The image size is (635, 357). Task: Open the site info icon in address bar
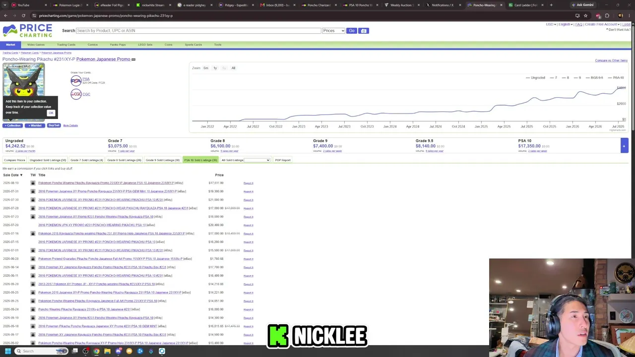[x=34, y=15]
